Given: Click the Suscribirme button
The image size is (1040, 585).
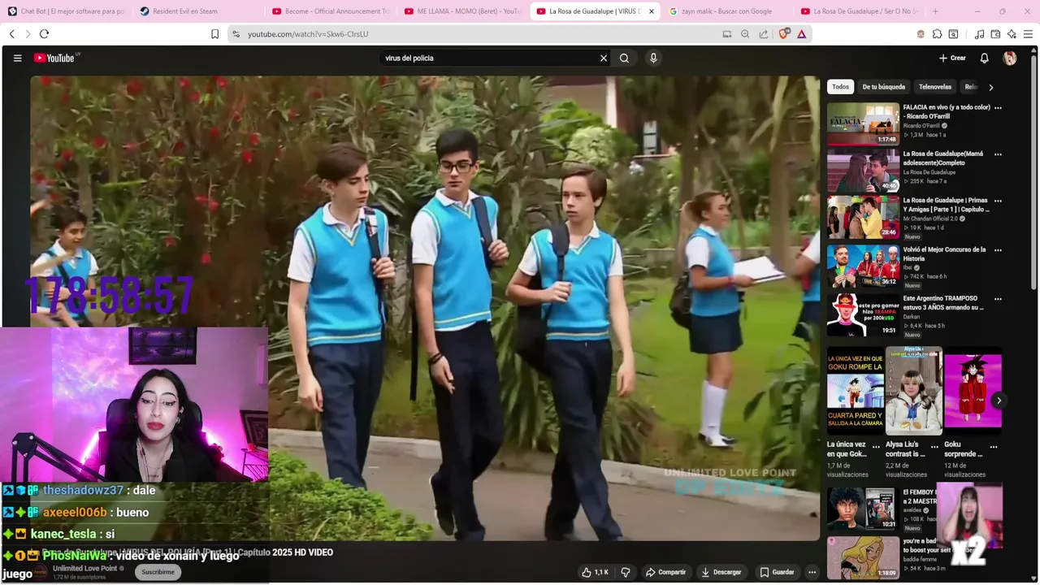Looking at the screenshot, I should pyautogui.click(x=158, y=572).
